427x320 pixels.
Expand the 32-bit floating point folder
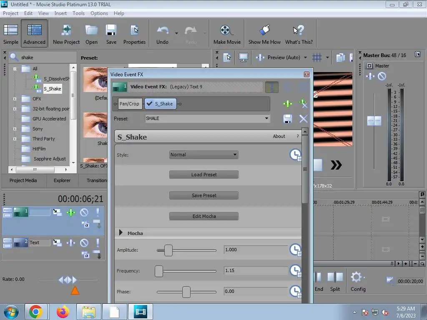[x=15, y=109]
